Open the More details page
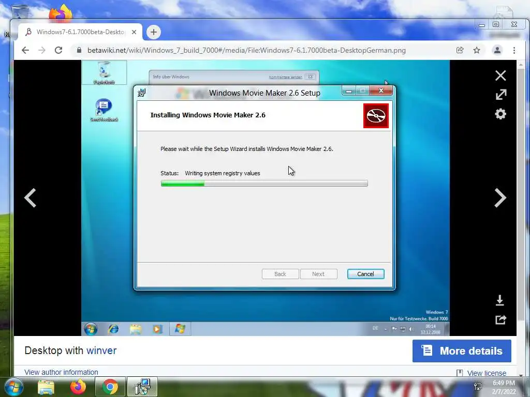This screenshot has width=530, height=397. pos(462,351)
